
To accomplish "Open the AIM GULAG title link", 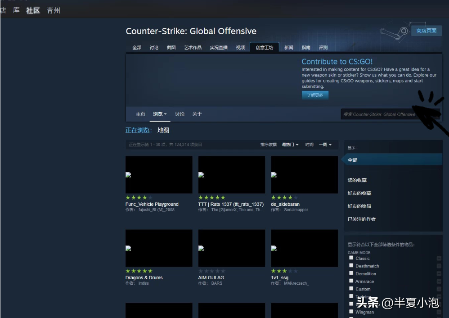I will click(211, 277).
